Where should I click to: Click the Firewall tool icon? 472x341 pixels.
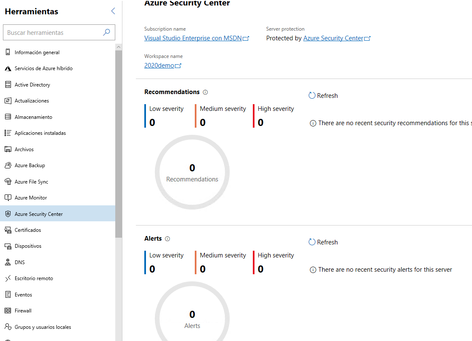8,311
